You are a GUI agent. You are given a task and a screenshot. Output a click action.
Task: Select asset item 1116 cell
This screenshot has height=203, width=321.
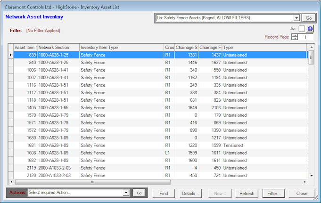point(25,85)
